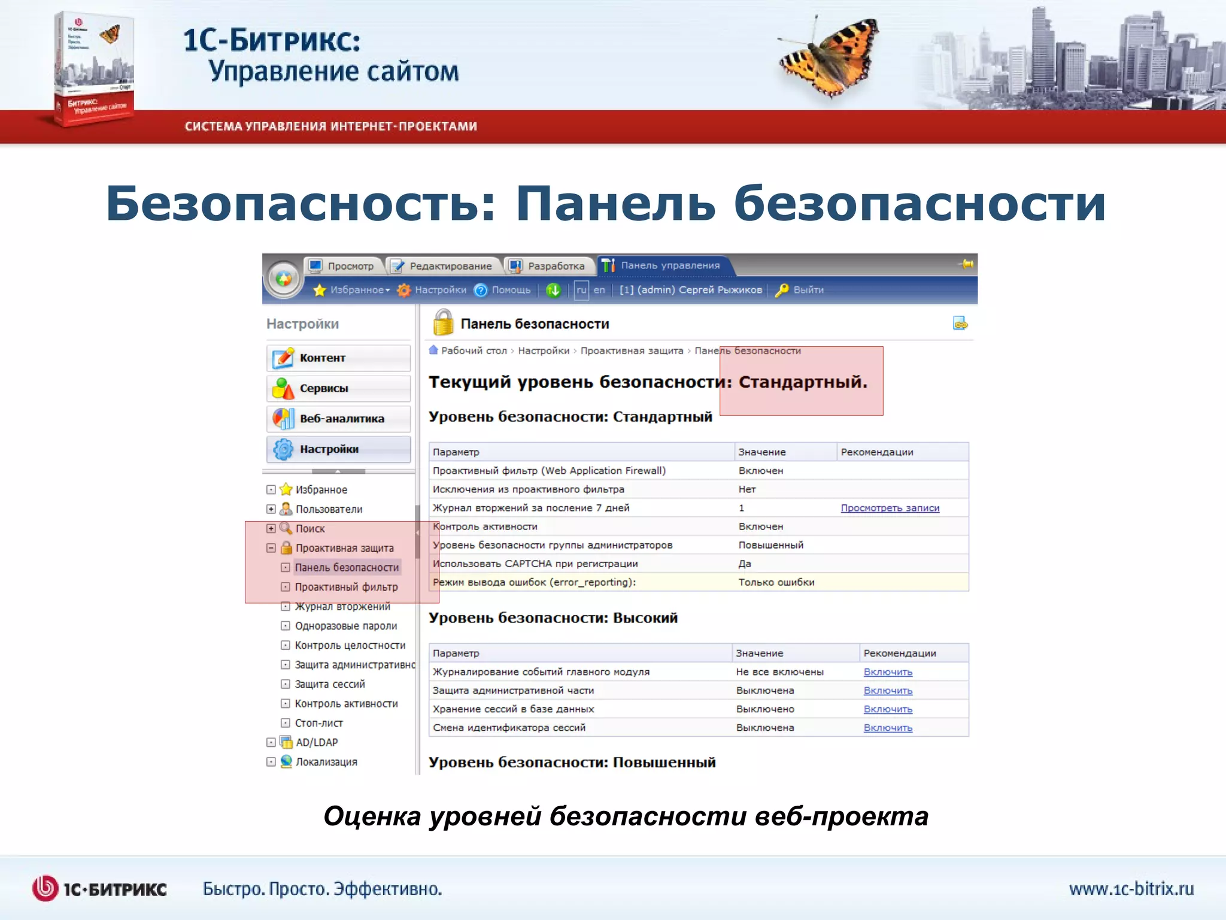Click Включить for Журналирование событий главного модуля
This screenshot has width=1226, height=920.
(x=888, y=672)
